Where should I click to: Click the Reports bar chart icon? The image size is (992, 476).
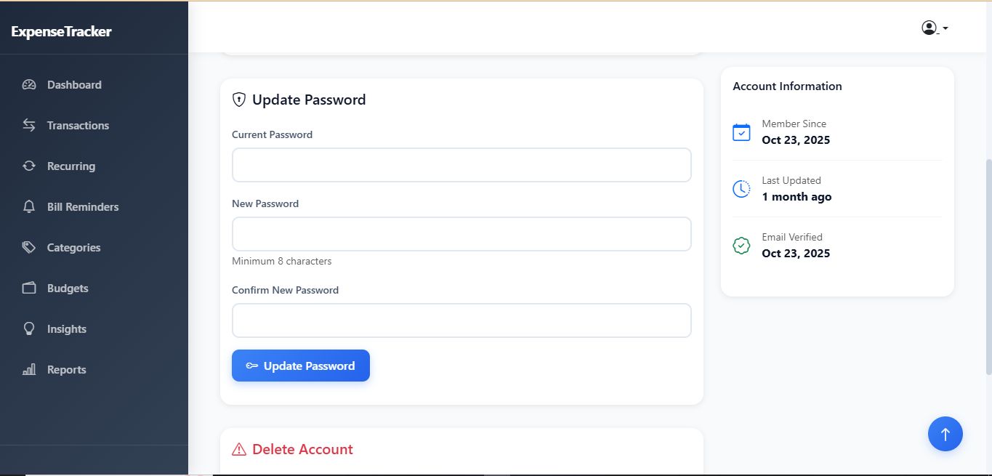(x=29, y=369)
